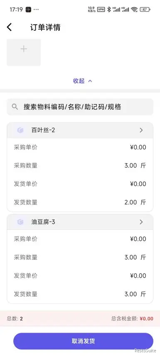Tap 发货数量 3.00 斤 for 油豆腐-3
This screenshot has width=160, height=356.
coord(80,294)
